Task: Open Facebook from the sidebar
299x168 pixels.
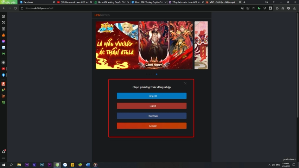Action: point(4,75)
